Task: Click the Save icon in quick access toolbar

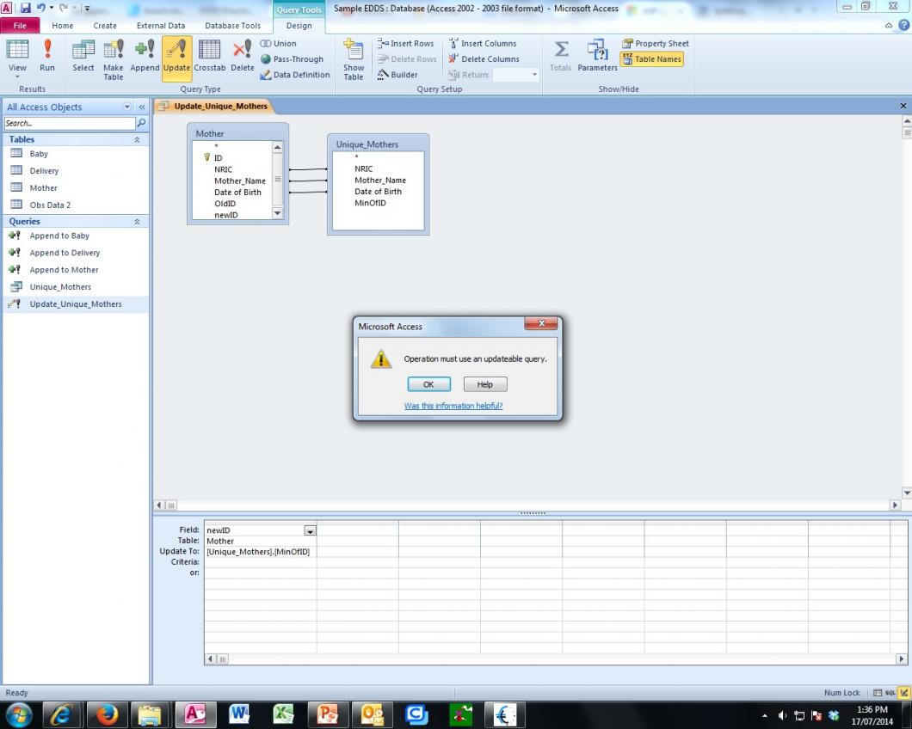Action: [26, 8]
